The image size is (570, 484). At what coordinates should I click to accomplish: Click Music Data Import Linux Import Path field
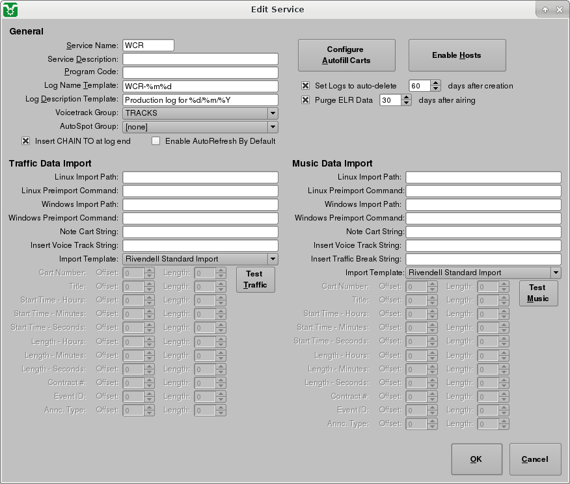[x=483, y=176]
